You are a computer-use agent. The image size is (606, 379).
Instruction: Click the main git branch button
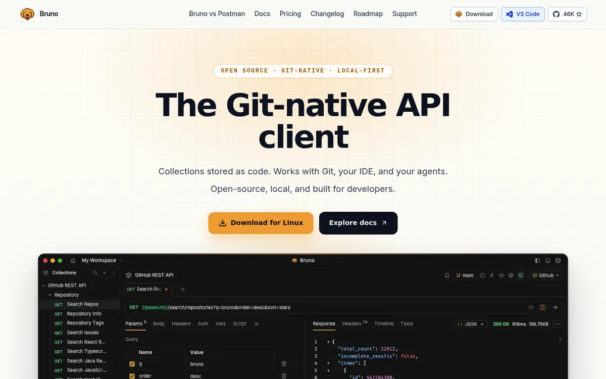pyautogui.click(x=465, y=275)
